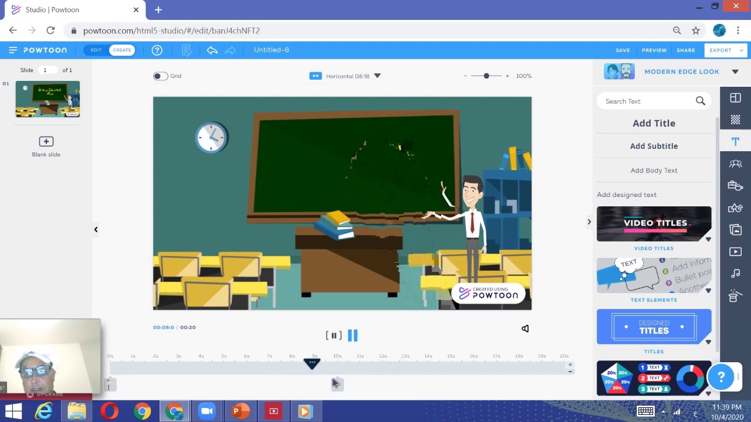Open the Characters panel in right sidebar
The height and width of the screenshot is (422, 751).
tap(735, 164)
